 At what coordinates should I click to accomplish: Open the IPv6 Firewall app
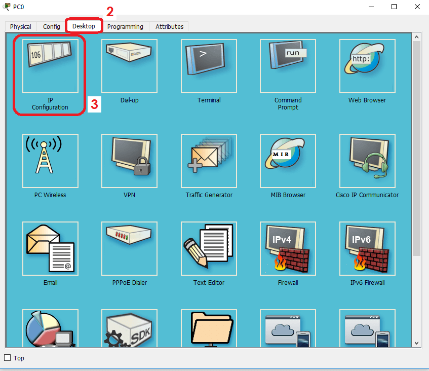[367, 249]
